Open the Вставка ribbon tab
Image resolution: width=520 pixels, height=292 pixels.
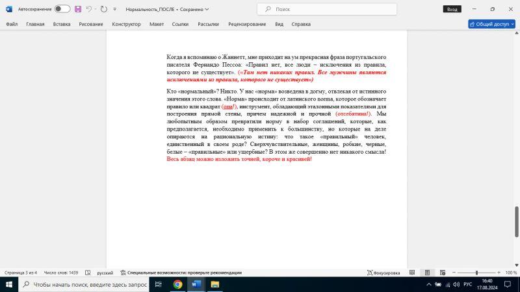point(62,24)
